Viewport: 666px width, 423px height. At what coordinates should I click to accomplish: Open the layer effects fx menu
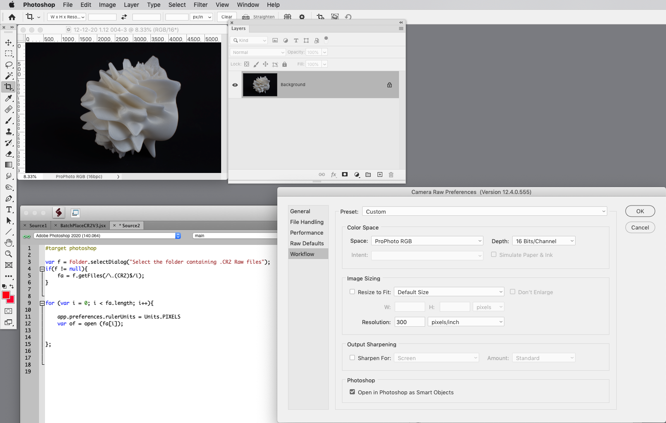333,174
